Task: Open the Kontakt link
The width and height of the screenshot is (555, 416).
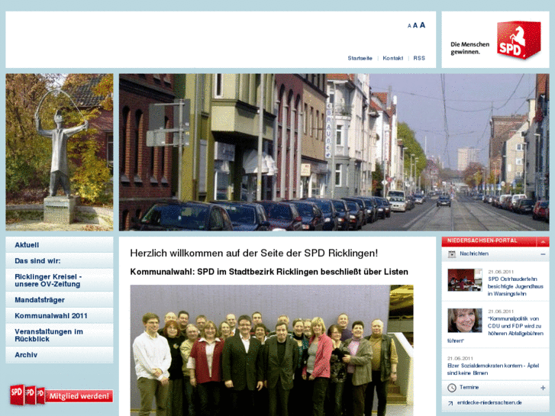Action: click(x=393, y=58)
